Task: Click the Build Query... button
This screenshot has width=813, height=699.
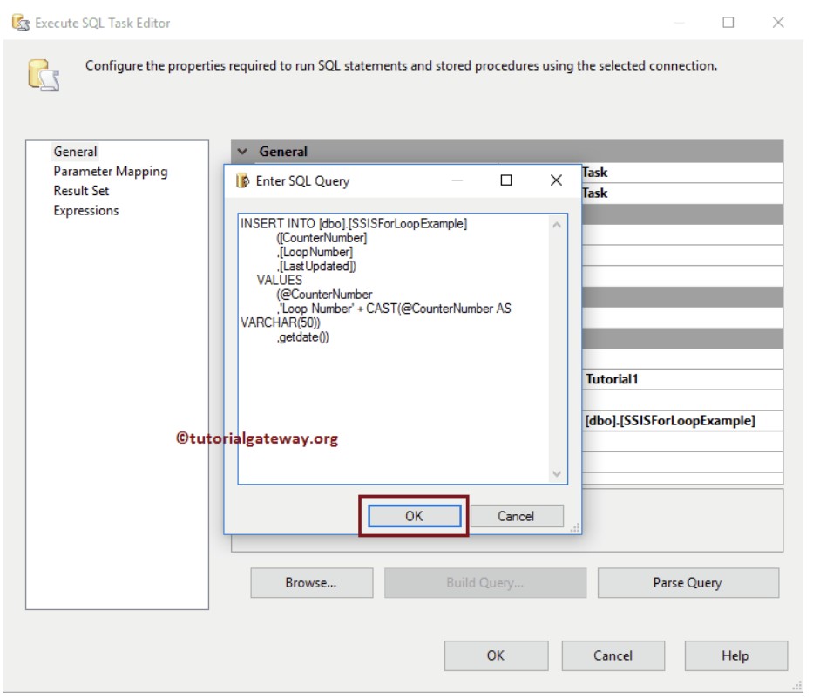Action: [485, 583]
